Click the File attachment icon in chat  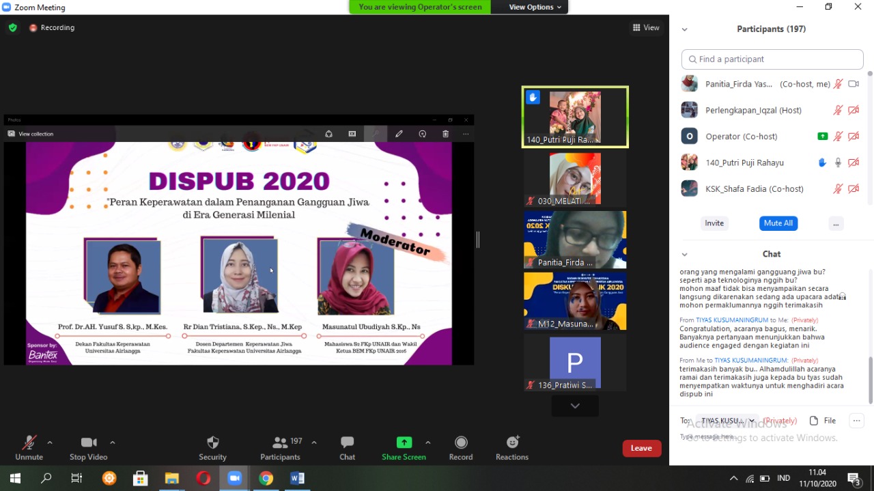click(814, 421)
